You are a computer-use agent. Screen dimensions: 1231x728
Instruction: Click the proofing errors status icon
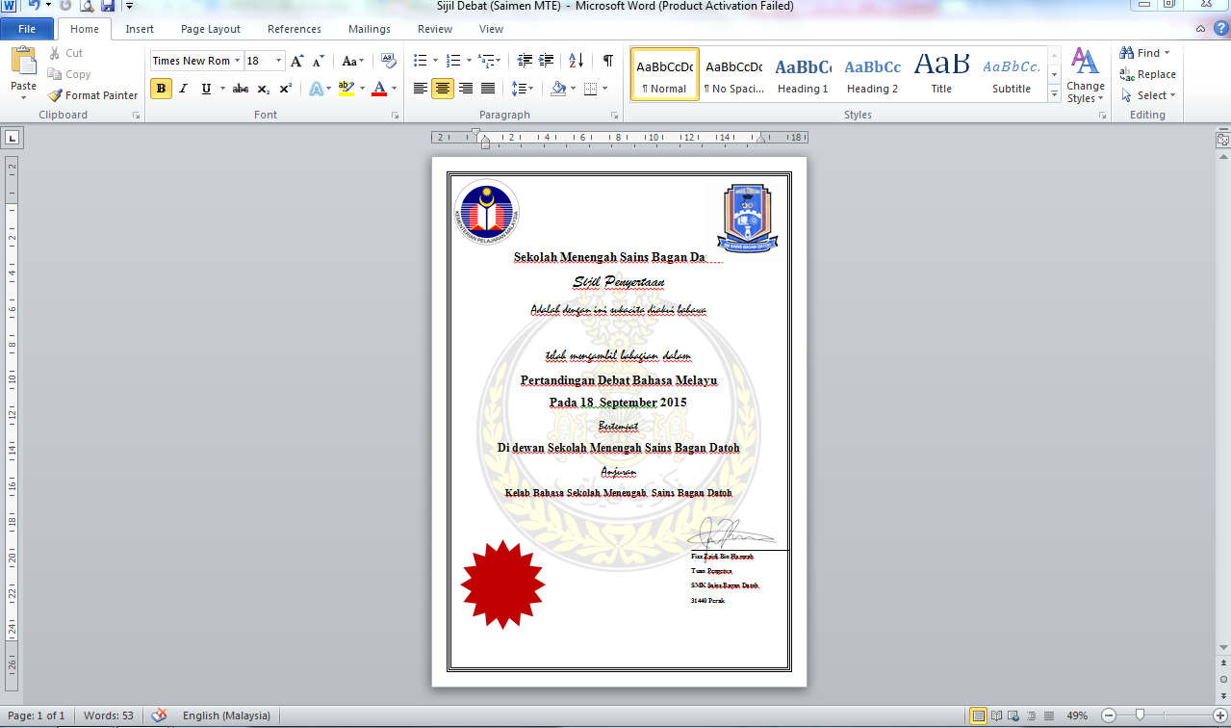[x=159, y=715]
